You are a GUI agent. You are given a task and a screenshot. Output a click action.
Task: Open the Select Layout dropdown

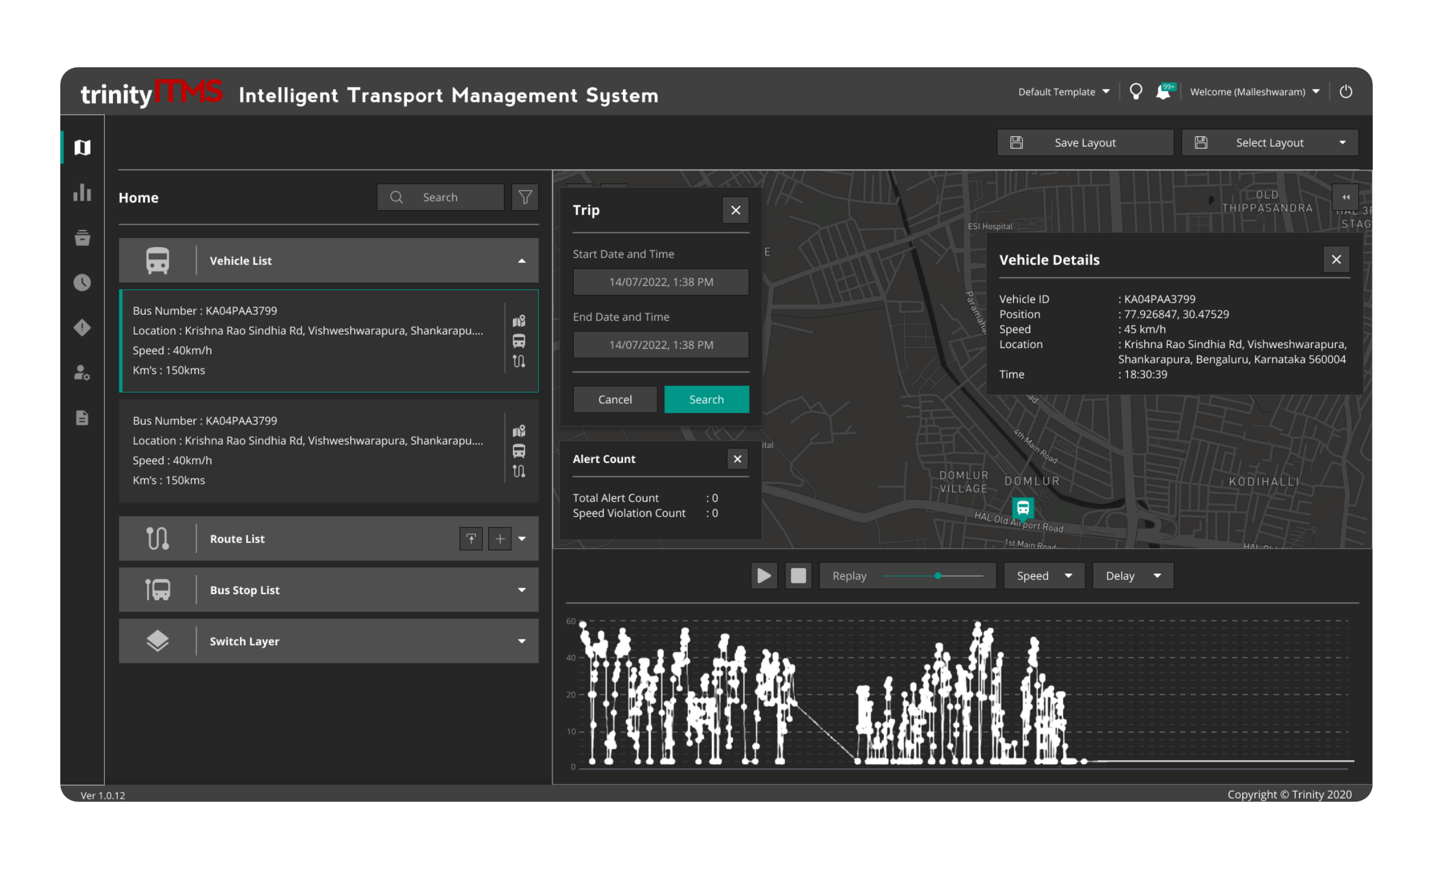point(1270,143)
